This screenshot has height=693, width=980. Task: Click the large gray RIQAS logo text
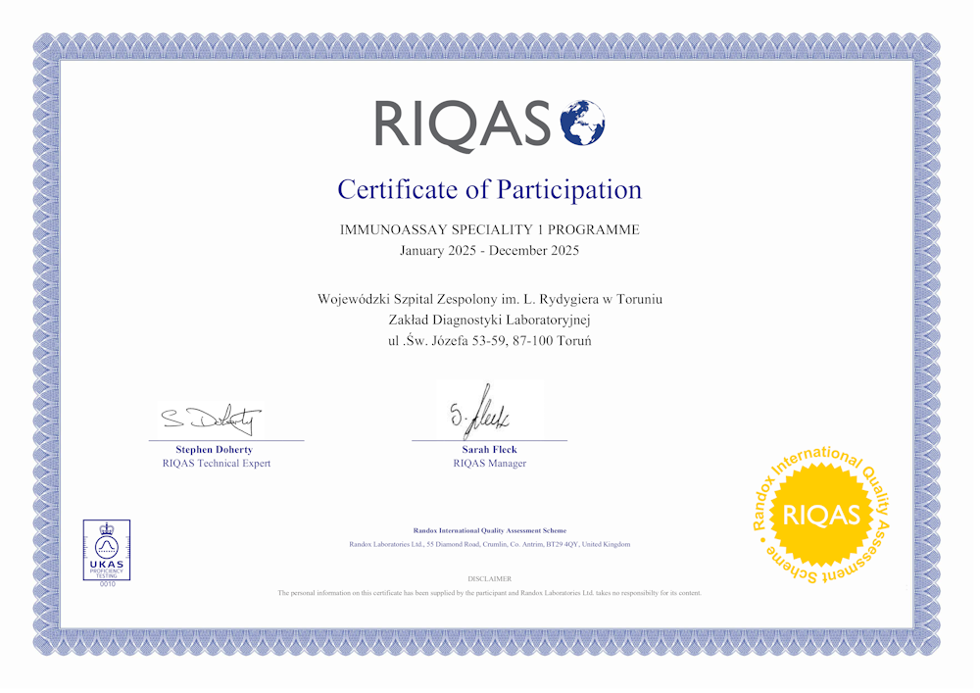click(462, 125)
